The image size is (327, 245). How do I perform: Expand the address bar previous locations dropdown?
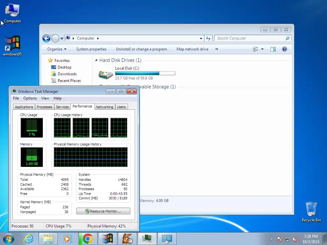pyautogui.click(x=201, y=38)
